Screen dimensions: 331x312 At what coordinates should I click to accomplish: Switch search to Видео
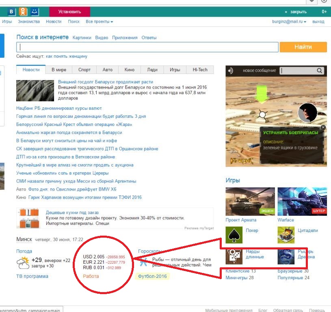(x=102, y=38)
